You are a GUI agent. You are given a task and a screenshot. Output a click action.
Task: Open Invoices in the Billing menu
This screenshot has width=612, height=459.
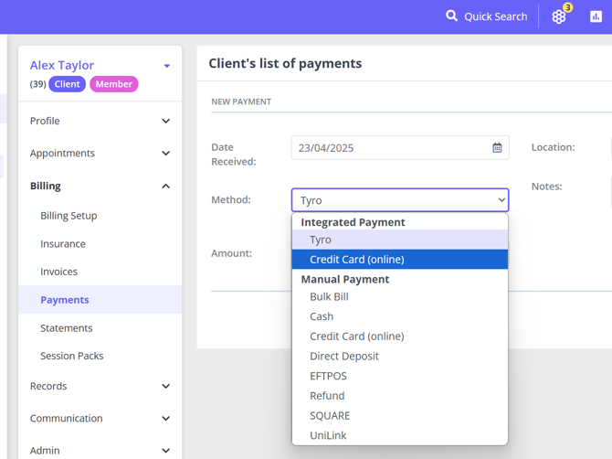click(58, 272)
